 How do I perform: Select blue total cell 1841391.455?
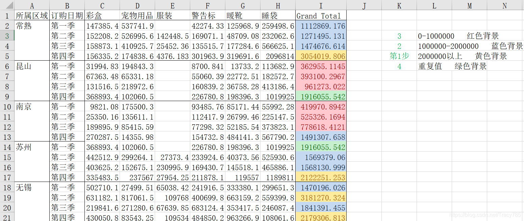(x=321, y=208)
